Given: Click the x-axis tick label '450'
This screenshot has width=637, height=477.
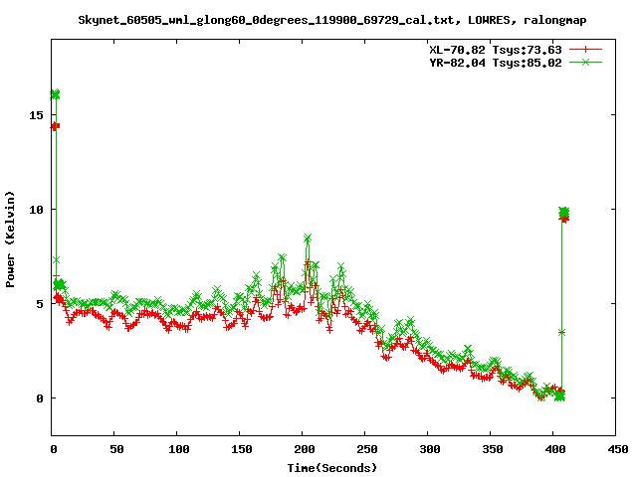Looking at the screenshot, I should coord(618,449).
